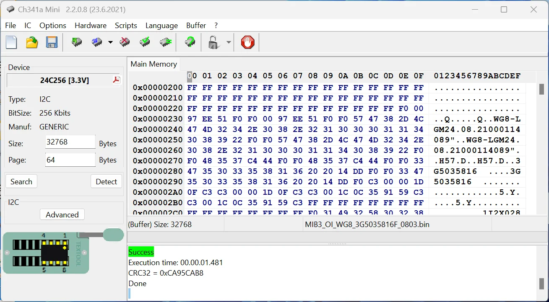The width and height of the screenshot is (549, 302).
Task: Switch to the Main Memory tab
Action: pos(154,64)
